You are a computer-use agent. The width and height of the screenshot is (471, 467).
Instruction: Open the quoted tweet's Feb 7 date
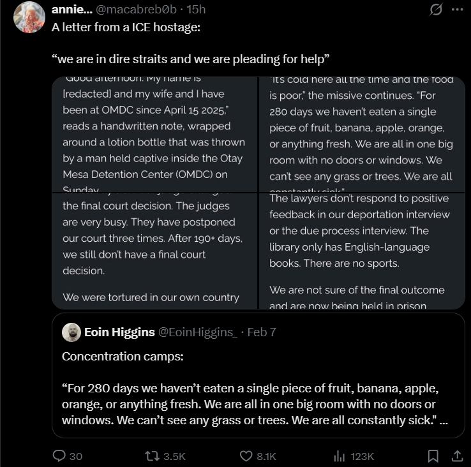pos(261,332)
